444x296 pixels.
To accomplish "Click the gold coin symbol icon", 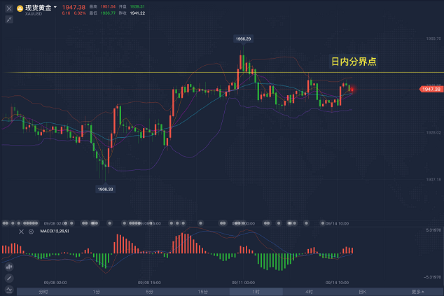I will (x=19, y=8).
